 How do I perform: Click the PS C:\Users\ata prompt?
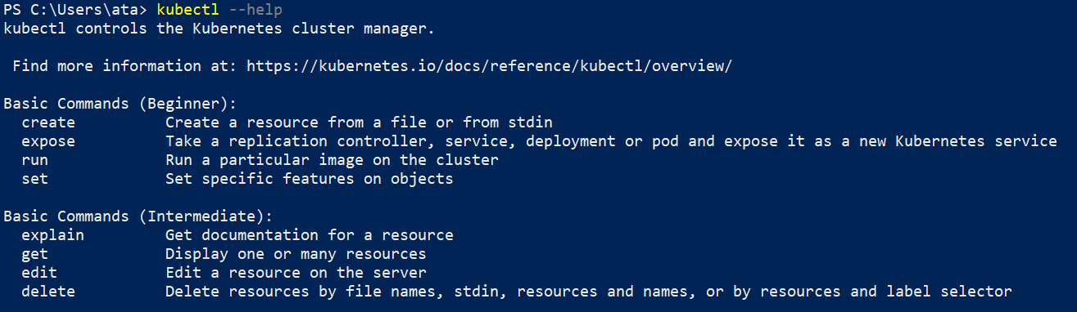[x=76, y=11]
